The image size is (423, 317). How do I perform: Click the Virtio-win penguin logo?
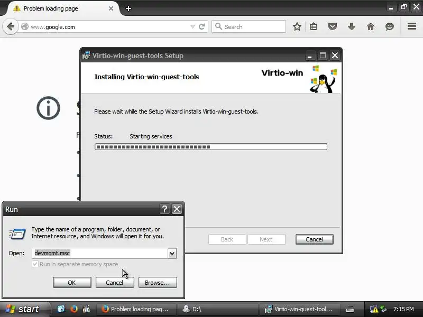click(x=323, y=79)
